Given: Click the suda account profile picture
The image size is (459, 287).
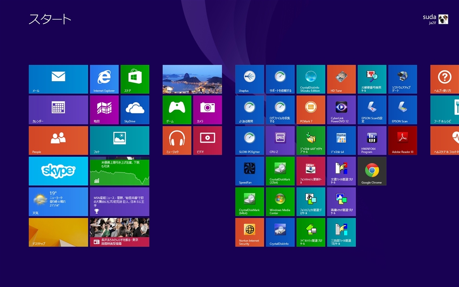Looking at the screenshot, I should [x=443, y=19].
